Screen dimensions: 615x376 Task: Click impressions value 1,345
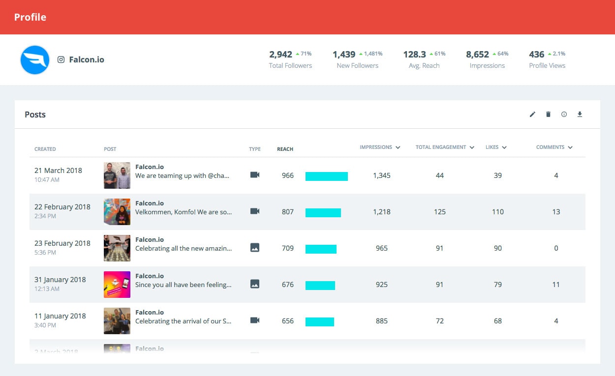tap(382, 175)
